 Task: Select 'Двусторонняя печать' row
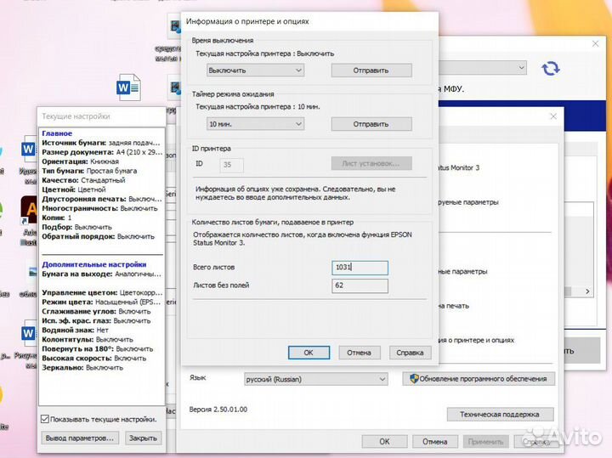point(102,199)
